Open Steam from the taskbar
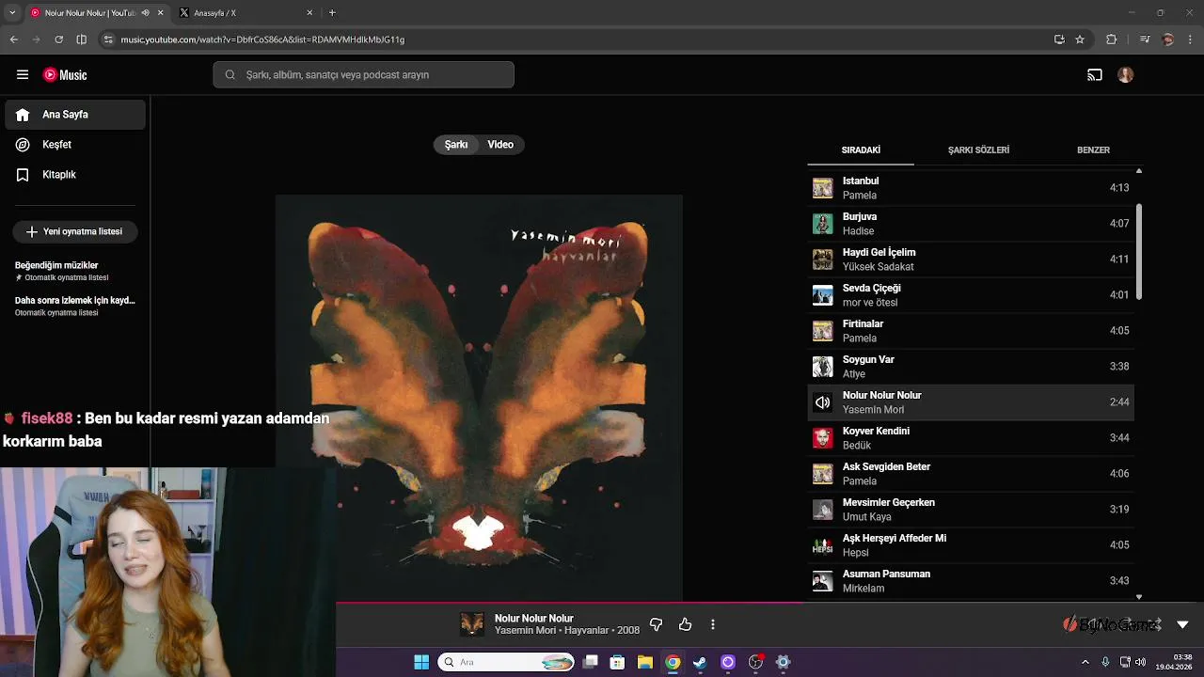The image size is (1204, 677). tap(700, 662)
